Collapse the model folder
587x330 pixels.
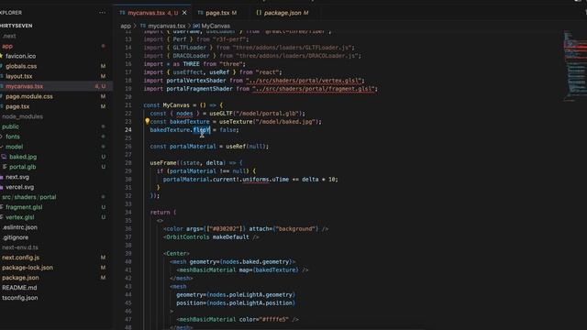tap(14, 147)
